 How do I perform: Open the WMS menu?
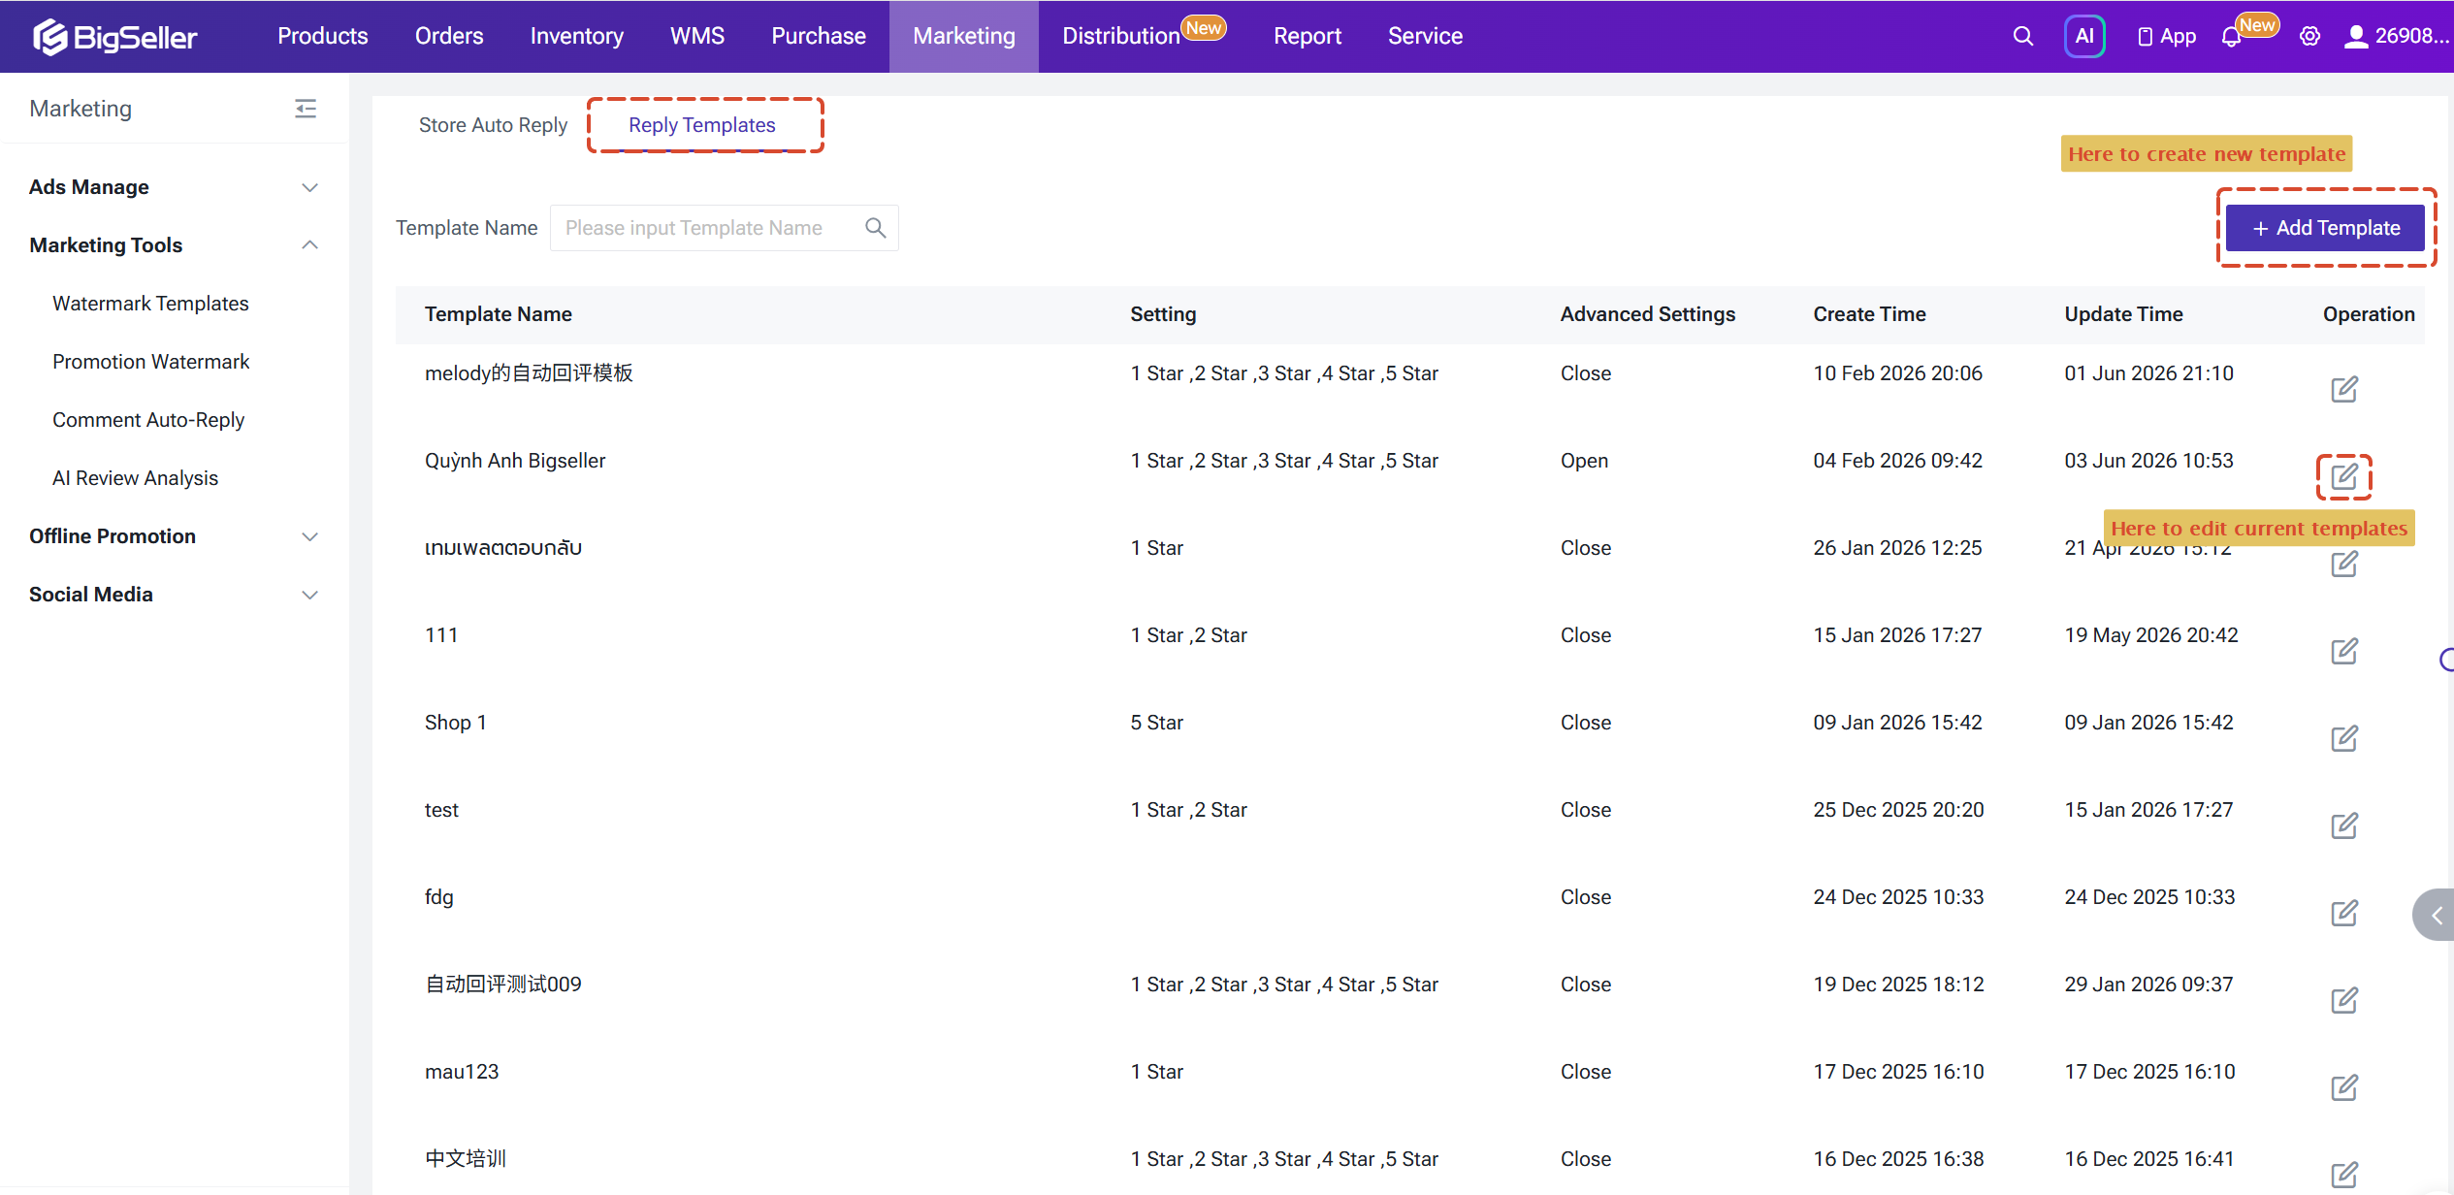[x=697, y=36]
